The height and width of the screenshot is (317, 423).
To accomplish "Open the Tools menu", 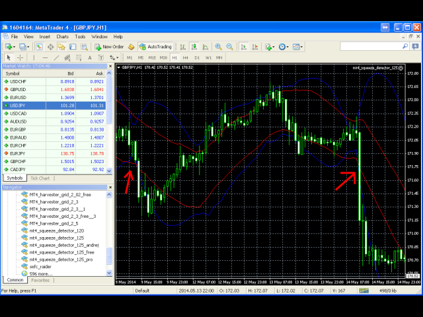I will click(x=80, y=37).
